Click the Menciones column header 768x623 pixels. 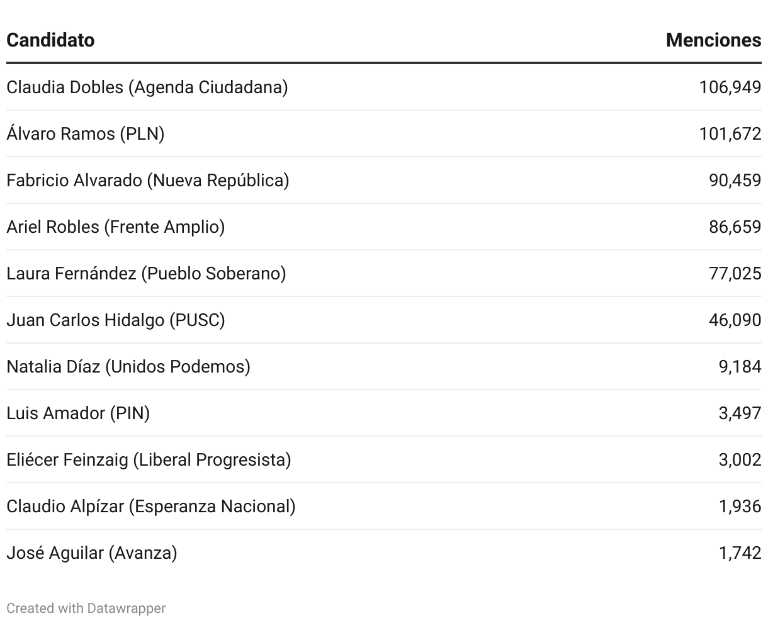[x=713, y=40]
